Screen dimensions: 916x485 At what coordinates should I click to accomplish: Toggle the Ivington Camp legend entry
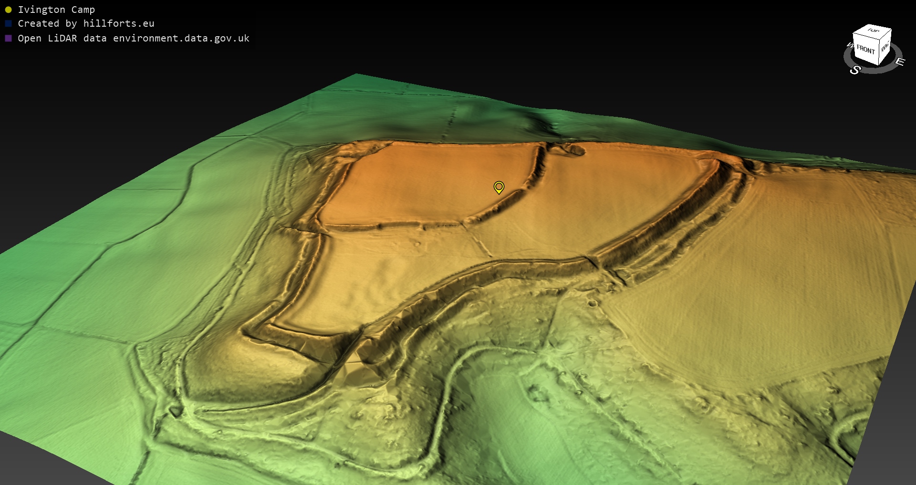(56, 10)
